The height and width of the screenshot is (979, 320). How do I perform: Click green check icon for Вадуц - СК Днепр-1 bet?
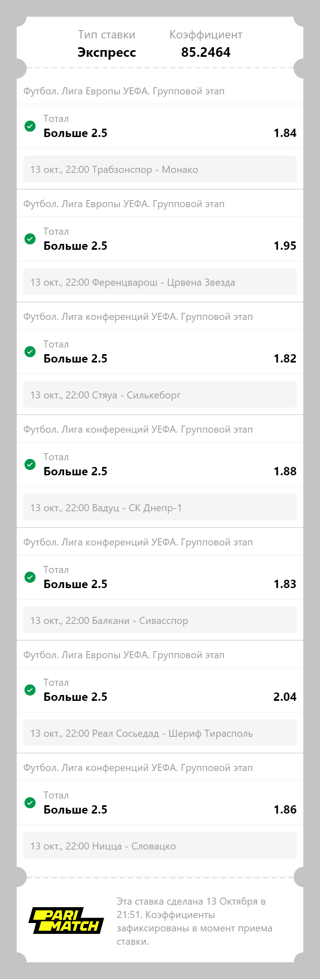tap(30, 464)
